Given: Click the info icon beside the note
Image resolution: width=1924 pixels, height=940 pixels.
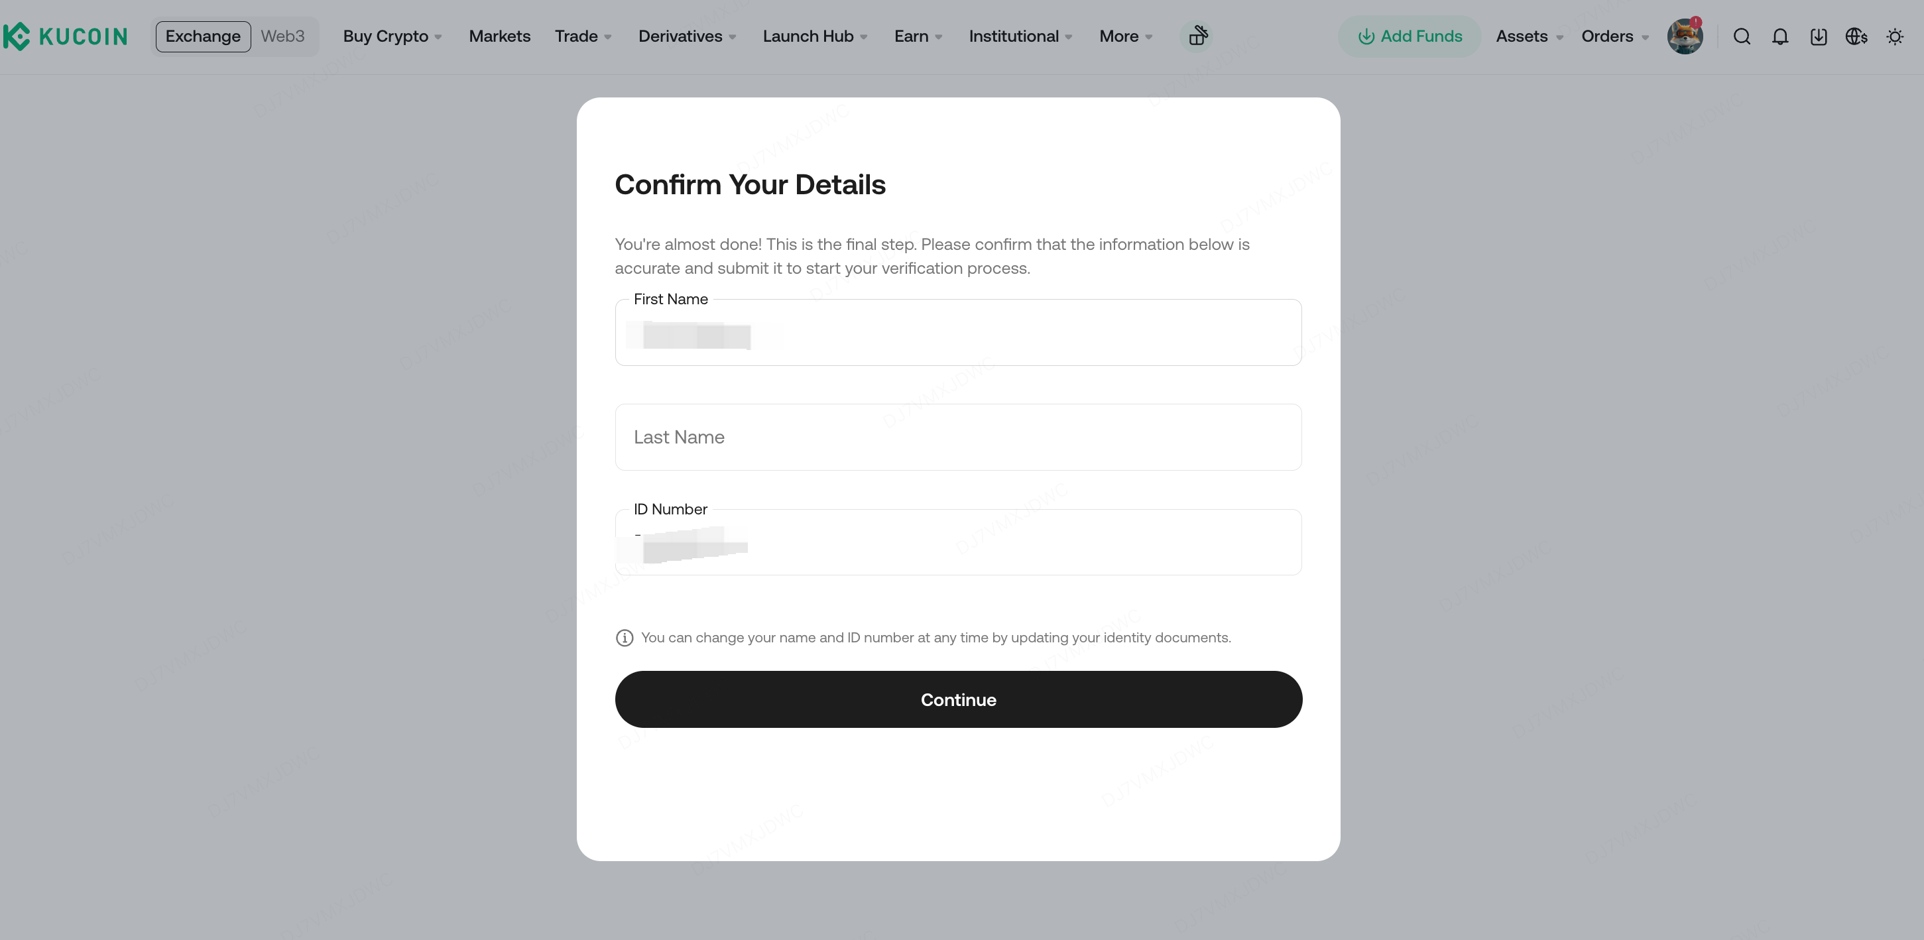Looking at the screenshot, I should pyautogui.click(x=625, y=638).
